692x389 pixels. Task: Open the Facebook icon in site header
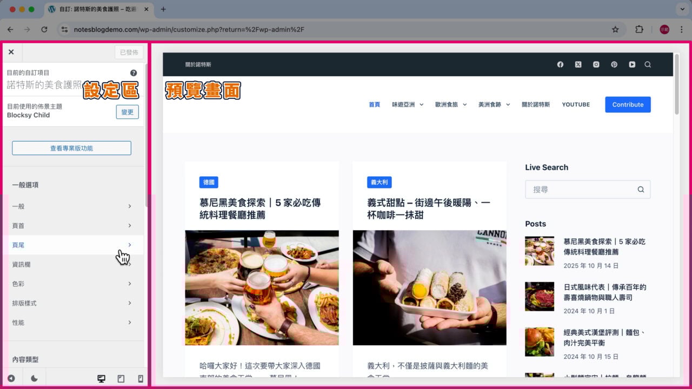tap(560, 64)
